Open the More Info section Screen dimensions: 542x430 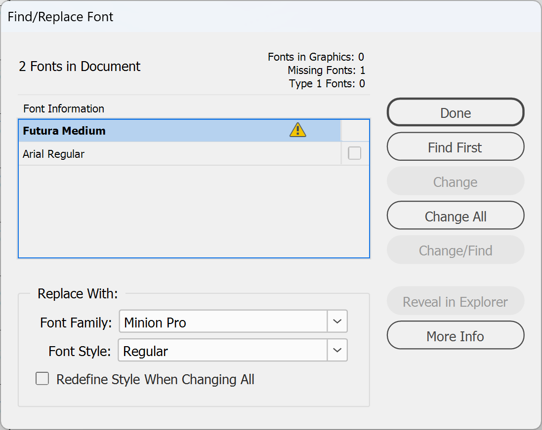455,335
